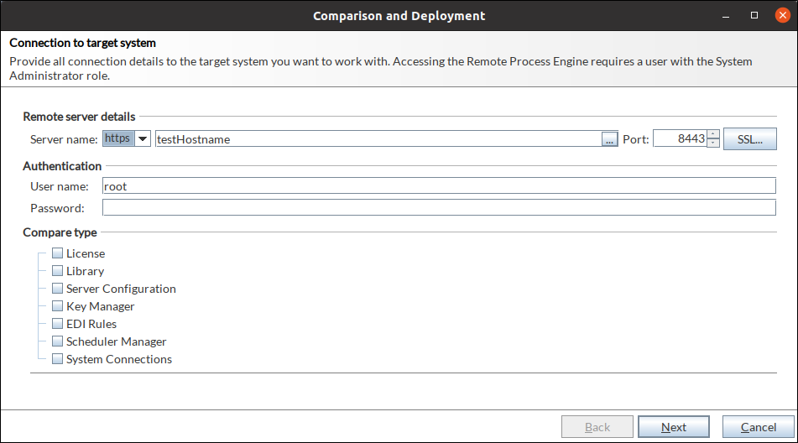
Task: Maximize the dialog window
Action: [754, 15]
